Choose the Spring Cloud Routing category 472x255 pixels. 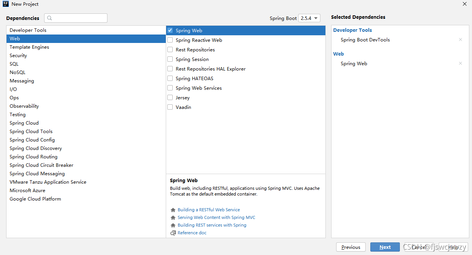pyautogui.click(x=86, y=156)
